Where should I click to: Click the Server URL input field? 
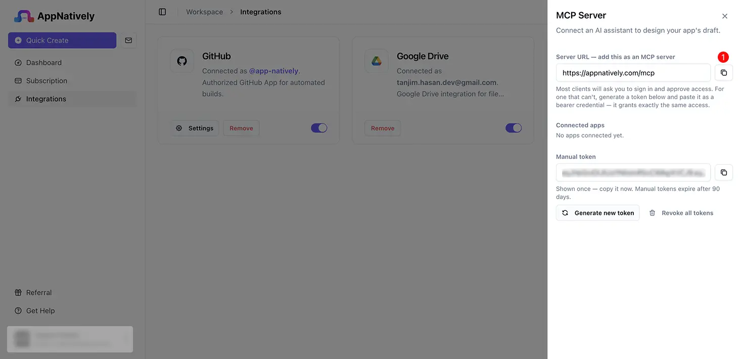click(633, 73)
